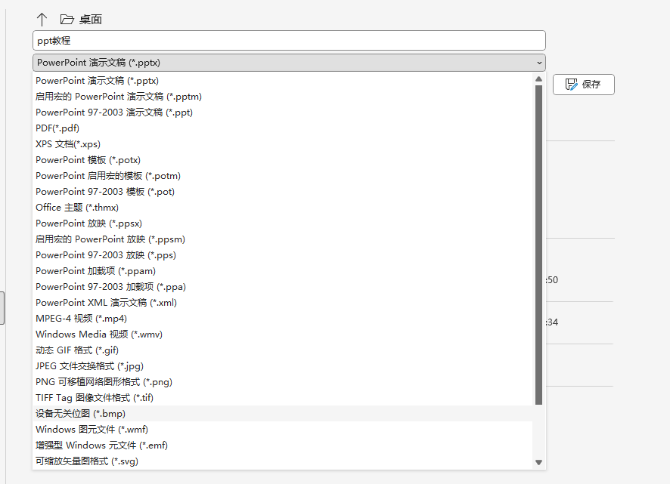Select PDF(*.pdf) format option
This screenshot has height=484, width=670.
pos(57,128)
